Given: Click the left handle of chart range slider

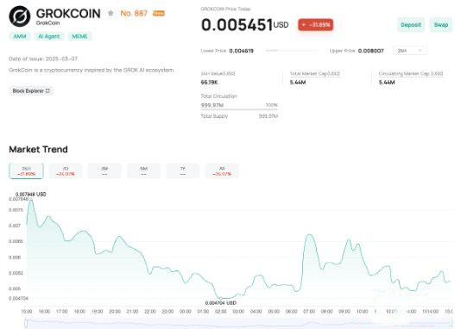Looking at the screenshot, I should 26,323.
